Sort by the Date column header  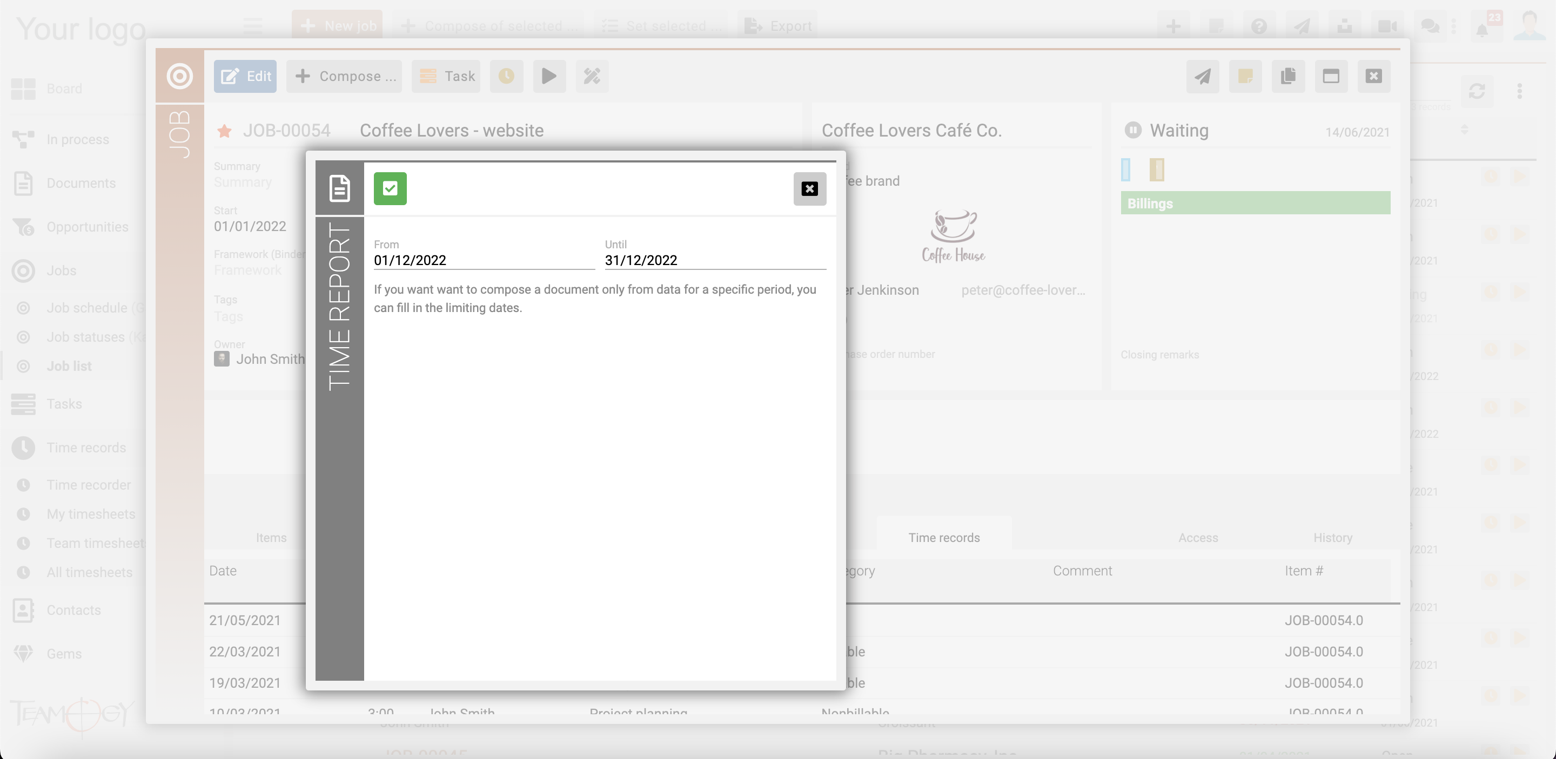point(223,571)
